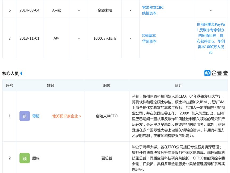Open 蒋韬 profile link
This screenshot has width=230, height=173.
[36, 116]
